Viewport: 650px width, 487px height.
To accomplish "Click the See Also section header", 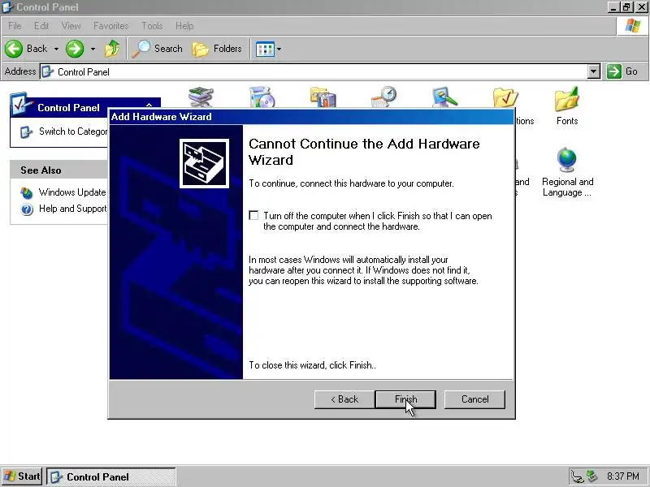I will tap(58, 170).
